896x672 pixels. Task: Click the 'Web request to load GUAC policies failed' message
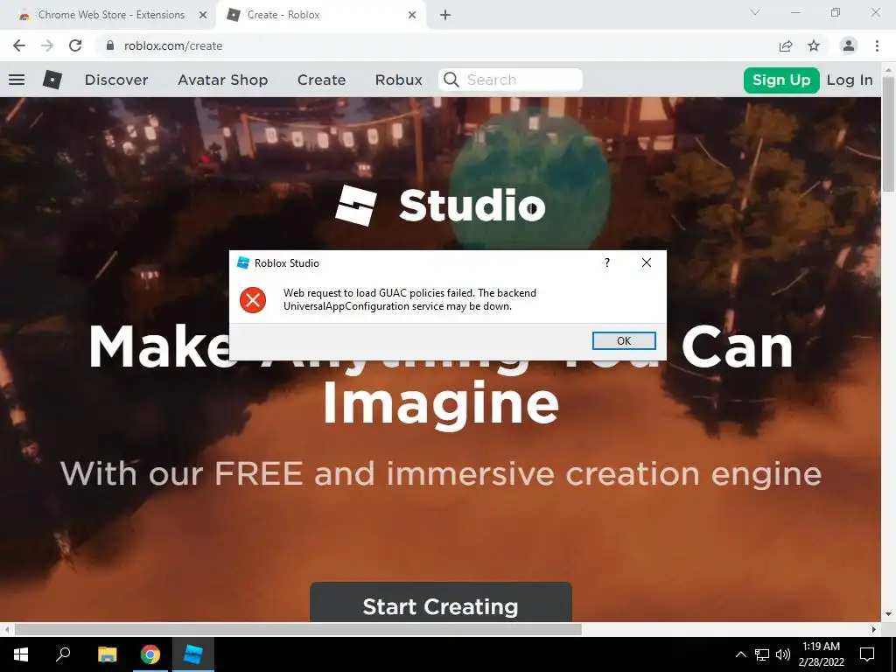409,299
